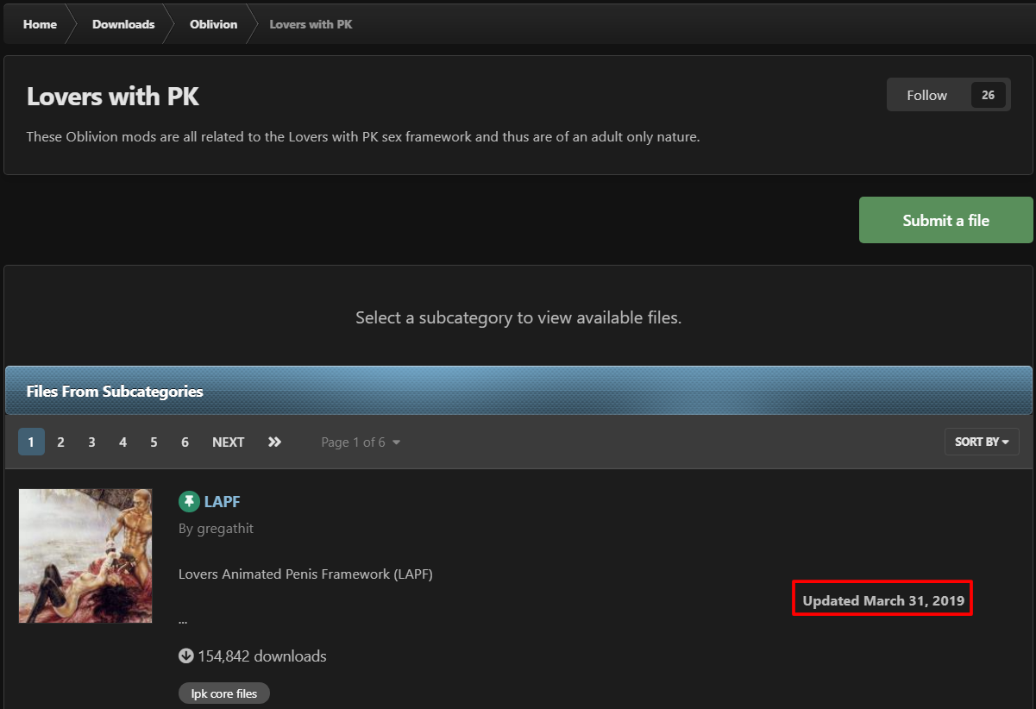Click the download arrow icon beside 154,842
The height and width of the screenshot is (709, 1036).
tap(185, 656)
